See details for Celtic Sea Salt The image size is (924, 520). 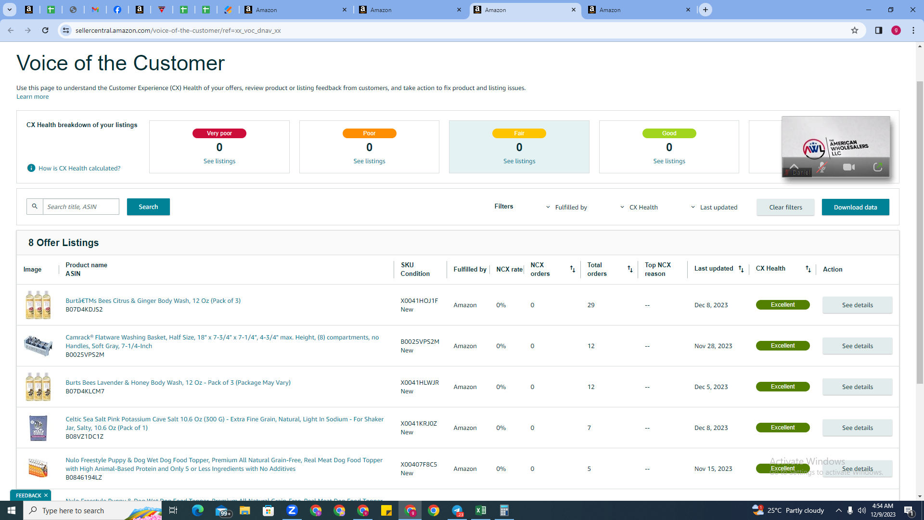[857, 428]
